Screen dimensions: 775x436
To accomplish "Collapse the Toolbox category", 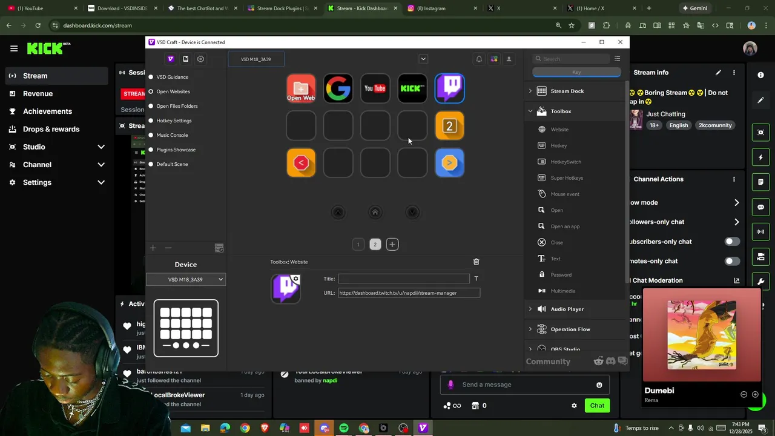I will [530, 111].
